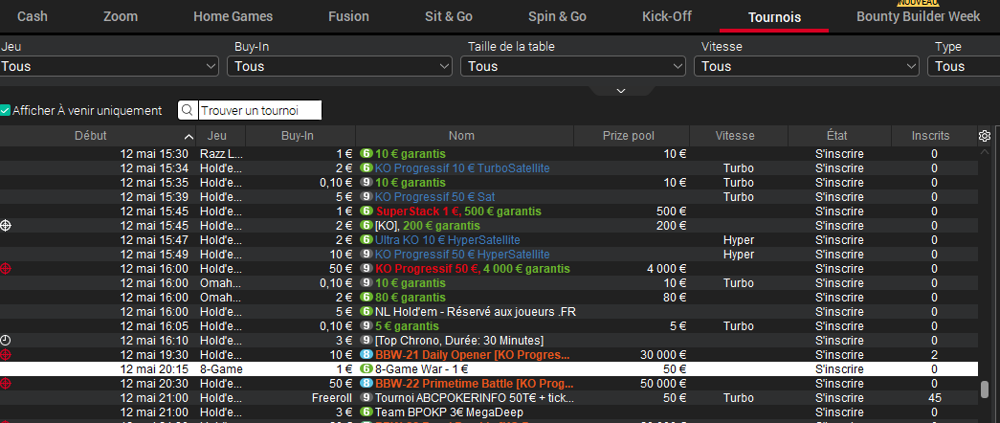Click the 12 mai 16:10 start time cell
Viewport: 1000px width, 423px height.
(154, 341)
